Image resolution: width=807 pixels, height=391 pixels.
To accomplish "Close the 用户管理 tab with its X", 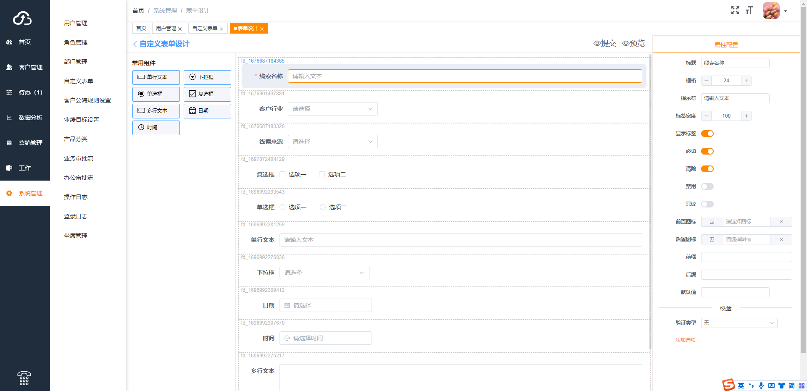I will pos(180,29).
